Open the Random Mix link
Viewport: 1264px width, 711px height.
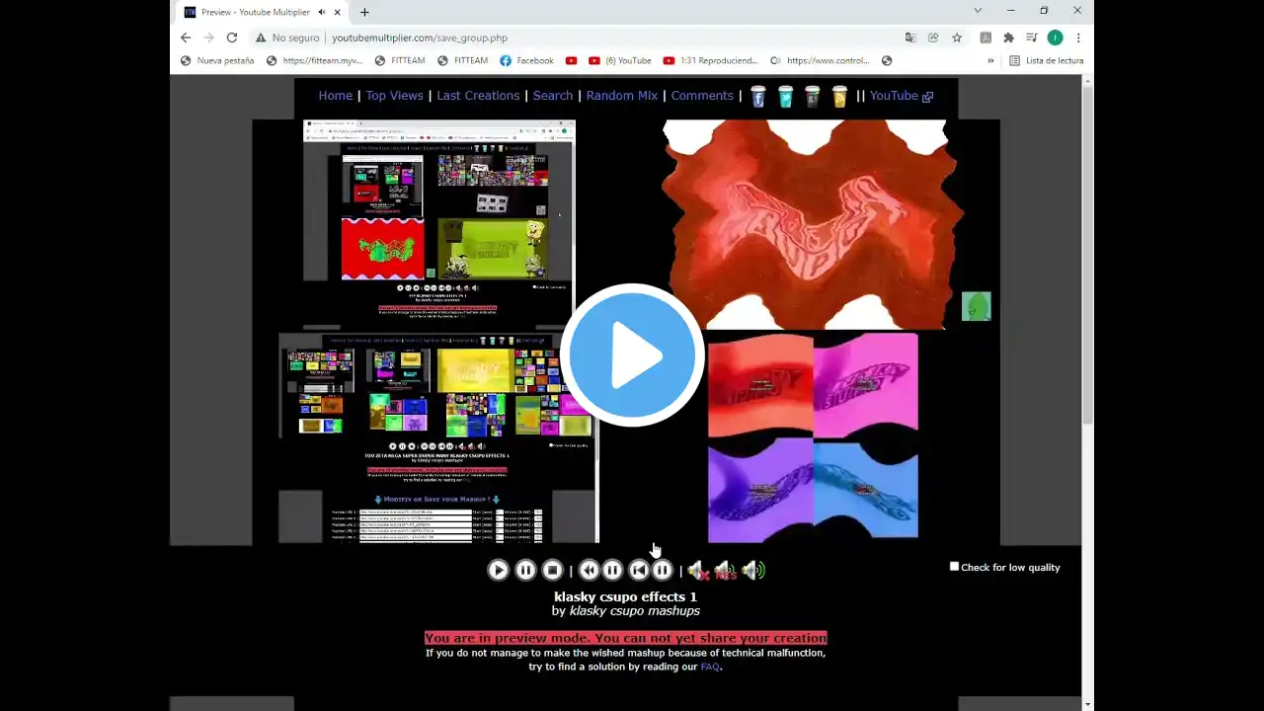coord(622,96)
